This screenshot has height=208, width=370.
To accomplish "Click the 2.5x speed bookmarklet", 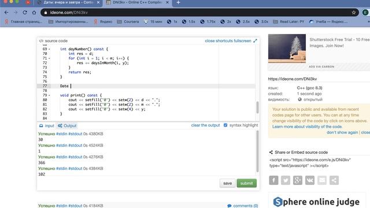I will point(243,22).
